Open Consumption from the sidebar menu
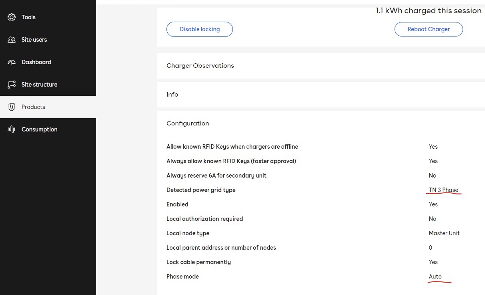Screen dimensions: 485x295 pyautogui.click(x=39, y=129)
